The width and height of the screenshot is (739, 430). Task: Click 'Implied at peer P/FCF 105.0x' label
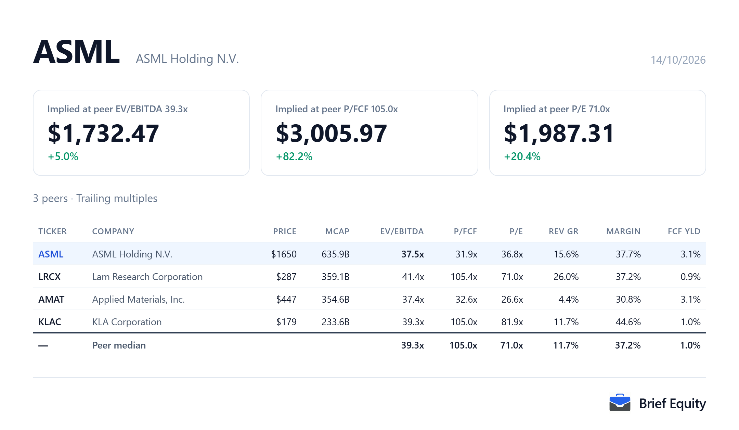pos(337,109)
